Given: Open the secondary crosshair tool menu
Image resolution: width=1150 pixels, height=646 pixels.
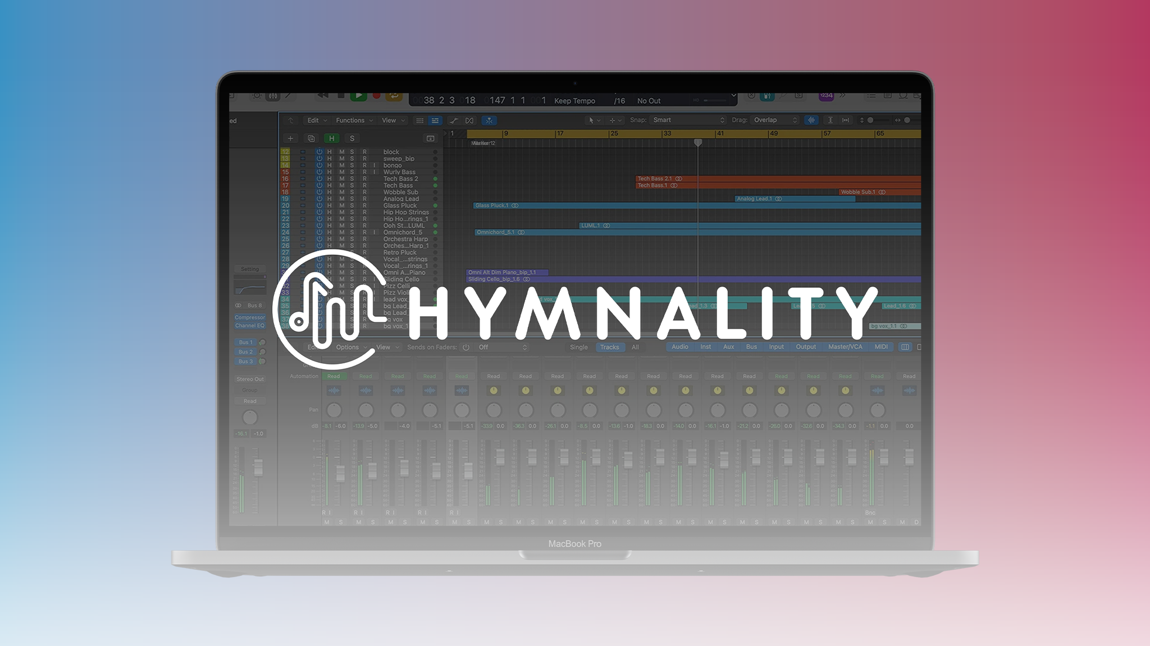Looking at the screenshot, I should [615, 121].
